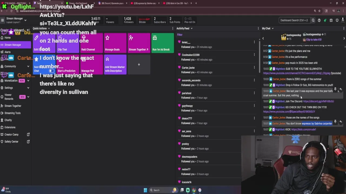Open options for lenaz follow event
Image resolution: width=346 pixels, height=194 pixels.
click(x=254, y=42)
